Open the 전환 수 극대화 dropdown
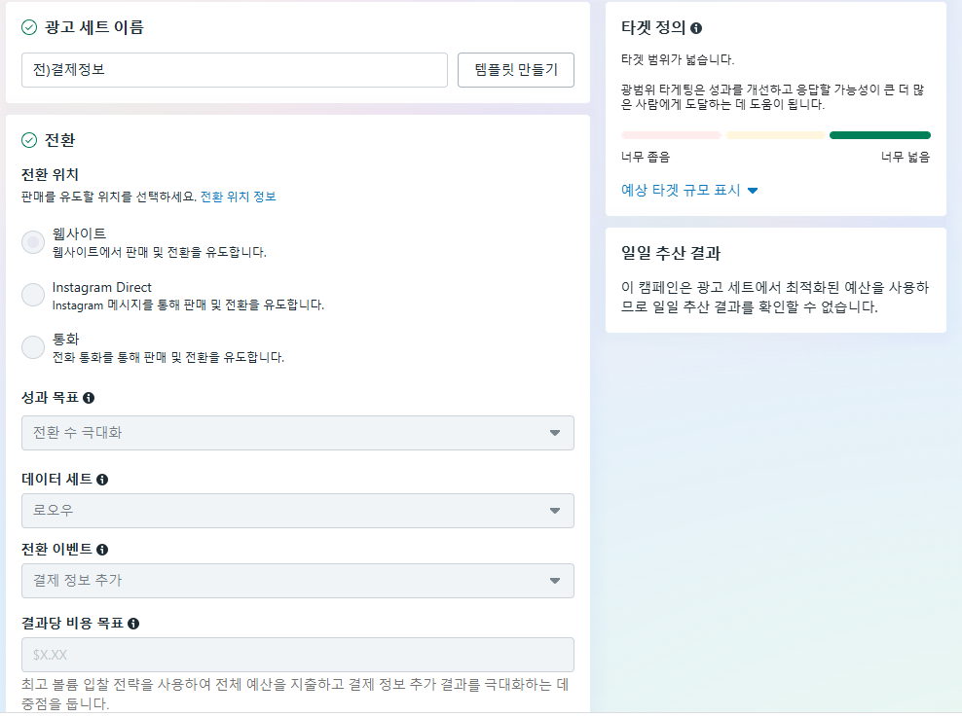The height and width of the screenshot is (717, 962). [298, 433]
